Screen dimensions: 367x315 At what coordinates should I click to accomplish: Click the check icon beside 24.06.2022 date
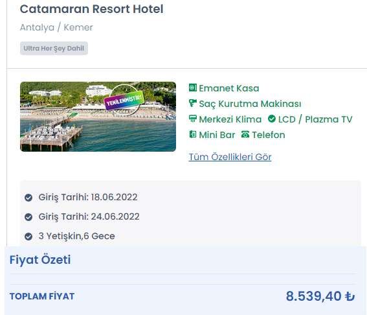(x=28, y=217)
